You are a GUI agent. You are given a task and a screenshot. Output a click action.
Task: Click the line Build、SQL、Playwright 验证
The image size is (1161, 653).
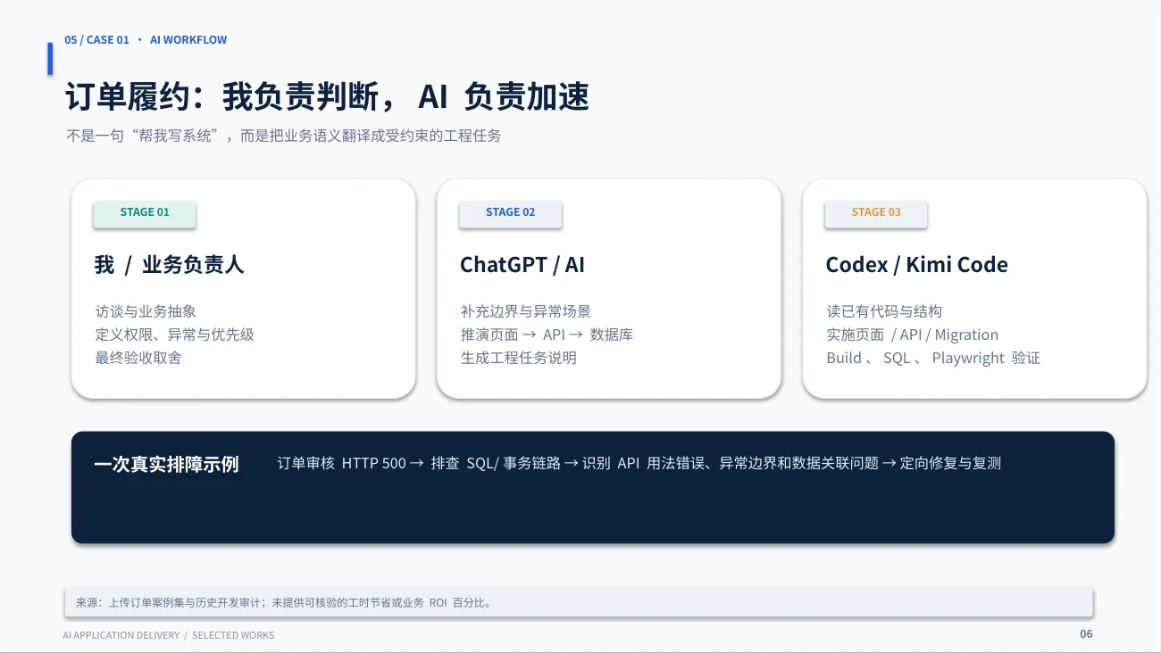point(933,358)
